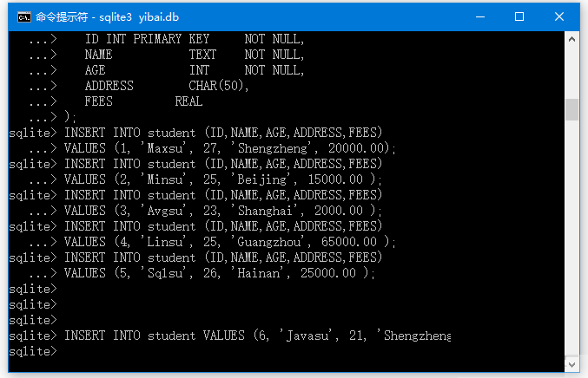Maximize the command prompt window
The image size is (588, 378).
tap(519, 16)
